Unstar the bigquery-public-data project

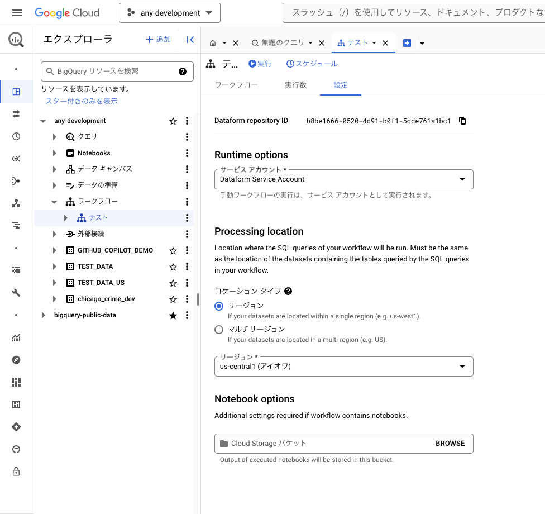click(173, 316)
